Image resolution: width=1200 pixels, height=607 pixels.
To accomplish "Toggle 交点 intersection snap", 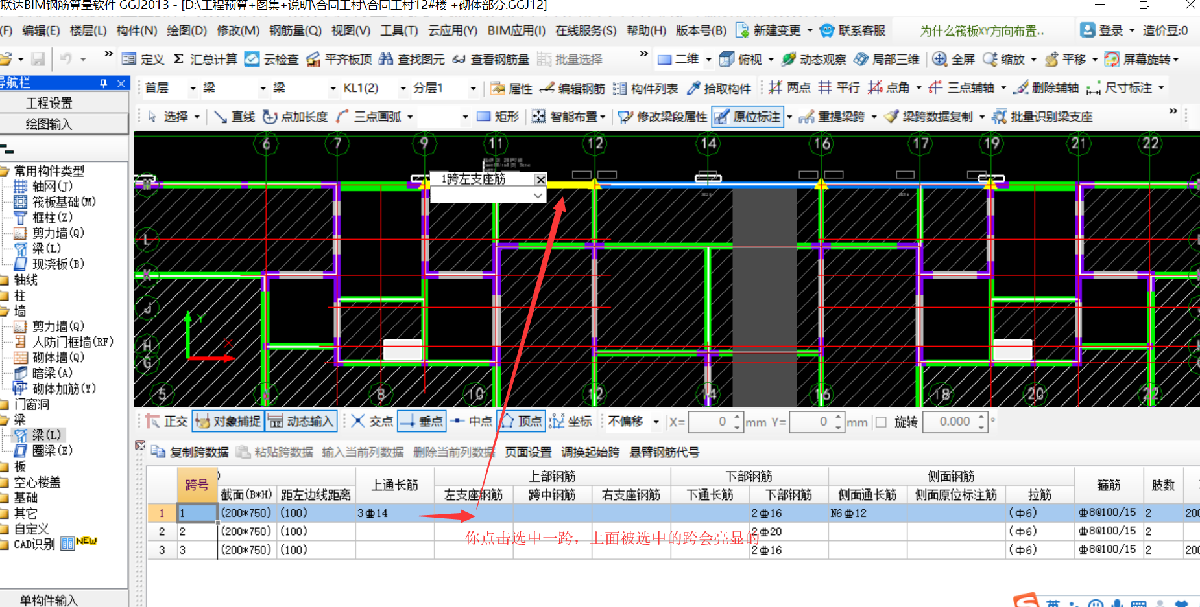I will pyautogui.click(x=372, y=421).
